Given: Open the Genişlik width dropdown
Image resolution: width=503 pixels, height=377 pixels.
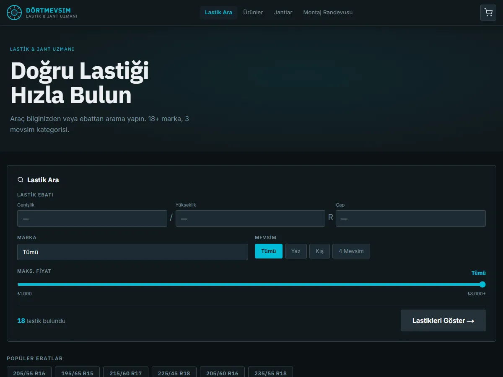Looking at the screenshot, I should (92, 219).
